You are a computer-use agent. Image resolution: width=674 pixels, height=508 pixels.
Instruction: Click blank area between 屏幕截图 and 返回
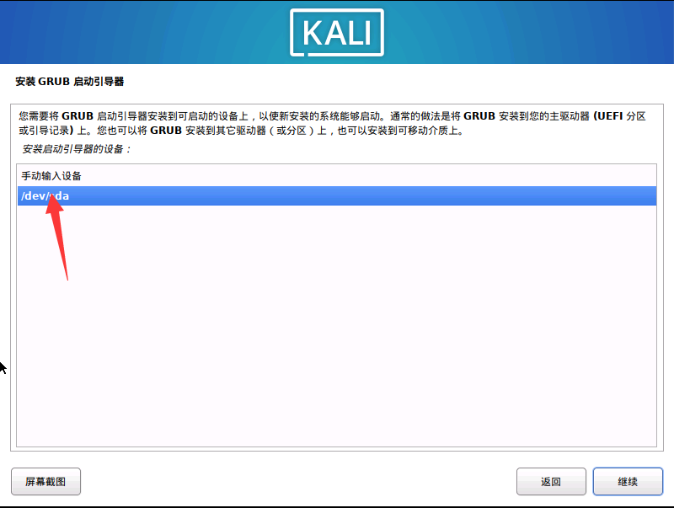[x=299, y=481]
